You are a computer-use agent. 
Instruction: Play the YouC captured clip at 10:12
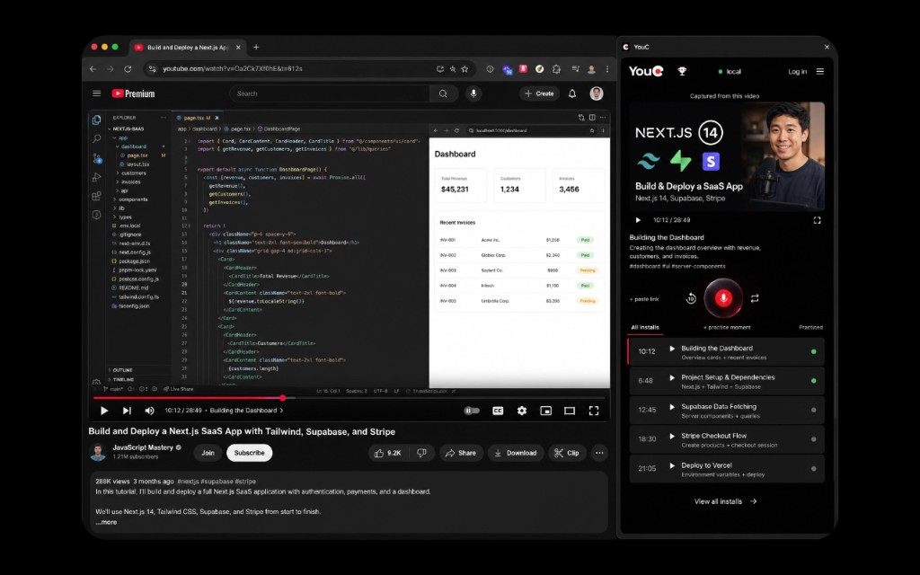click(639, 220)
